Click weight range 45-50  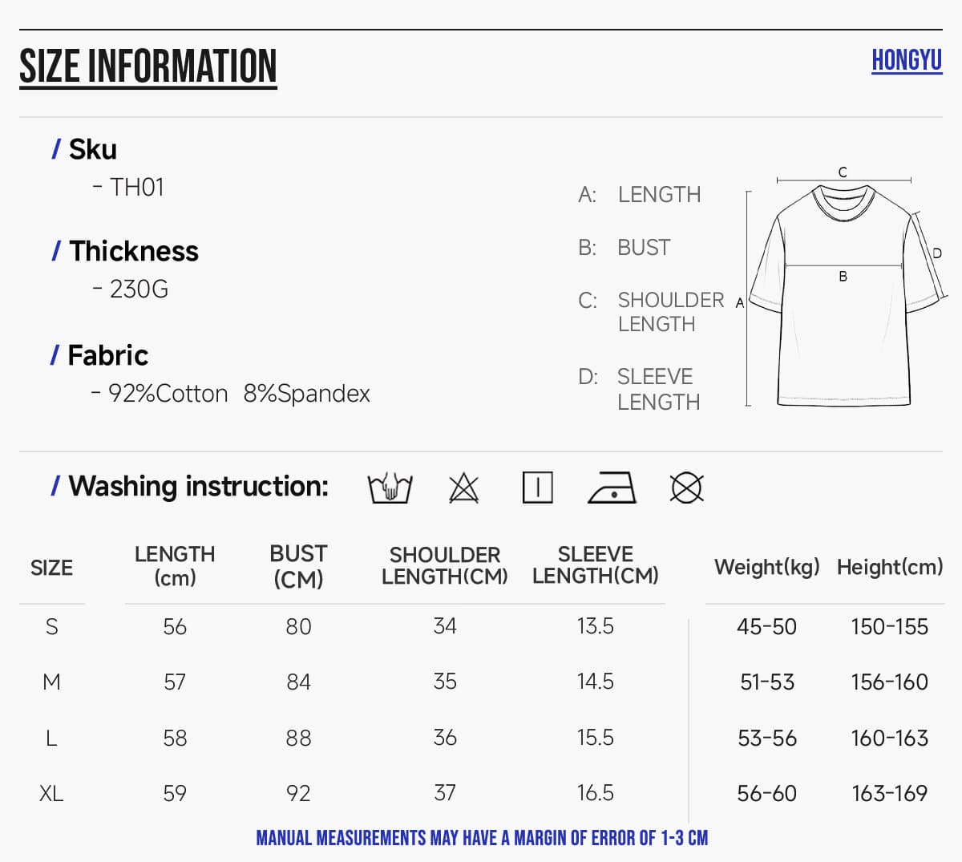(767, 626)
